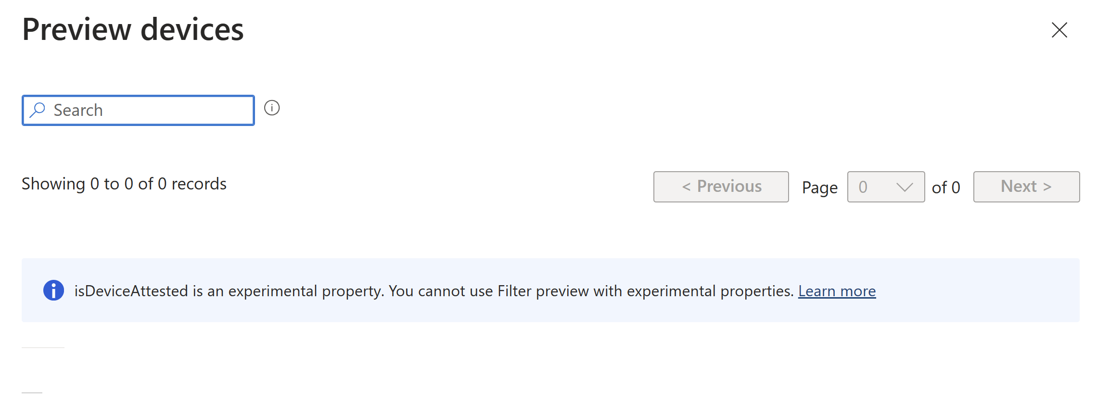This screenshot has width=1097, height=402.
Task: Follow the experimental properties Learn more hyperlink
Action: (837, 290)
